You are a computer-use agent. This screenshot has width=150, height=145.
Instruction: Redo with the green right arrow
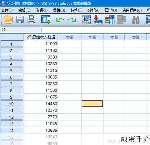click(x=72, y=20)
